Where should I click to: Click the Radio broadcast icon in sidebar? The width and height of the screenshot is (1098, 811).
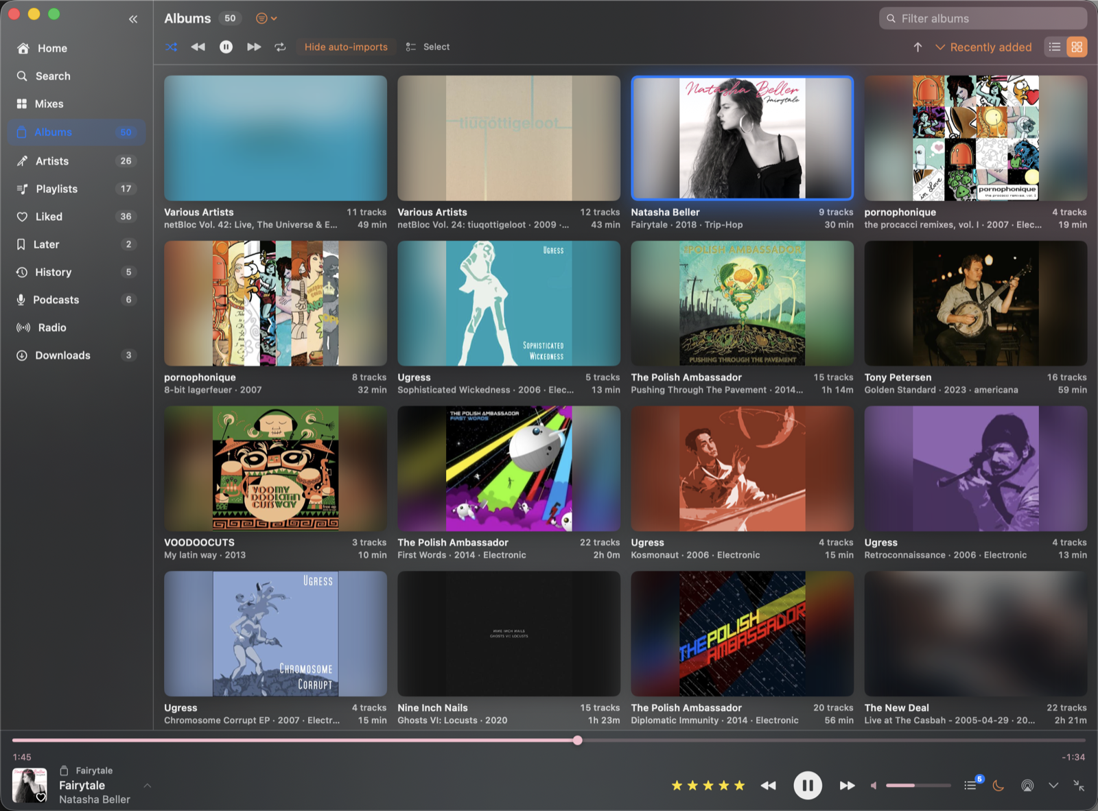pos(23,327)
